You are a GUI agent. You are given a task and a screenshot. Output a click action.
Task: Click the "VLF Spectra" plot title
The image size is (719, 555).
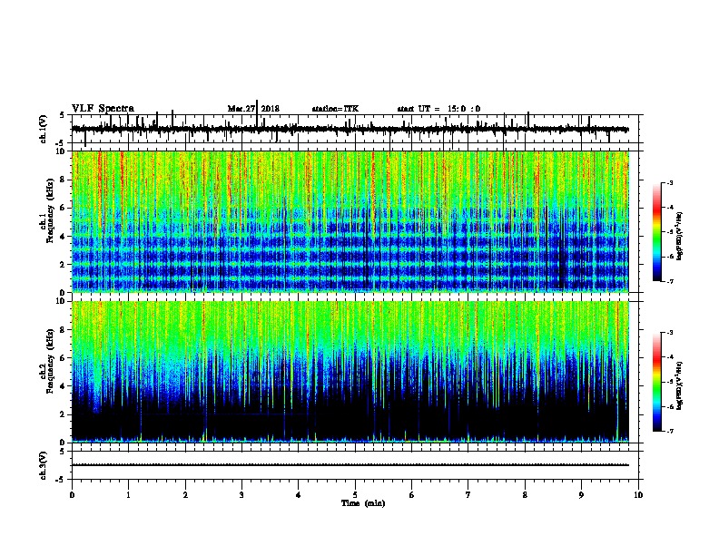pyautogui.click(x=103, y=109)
